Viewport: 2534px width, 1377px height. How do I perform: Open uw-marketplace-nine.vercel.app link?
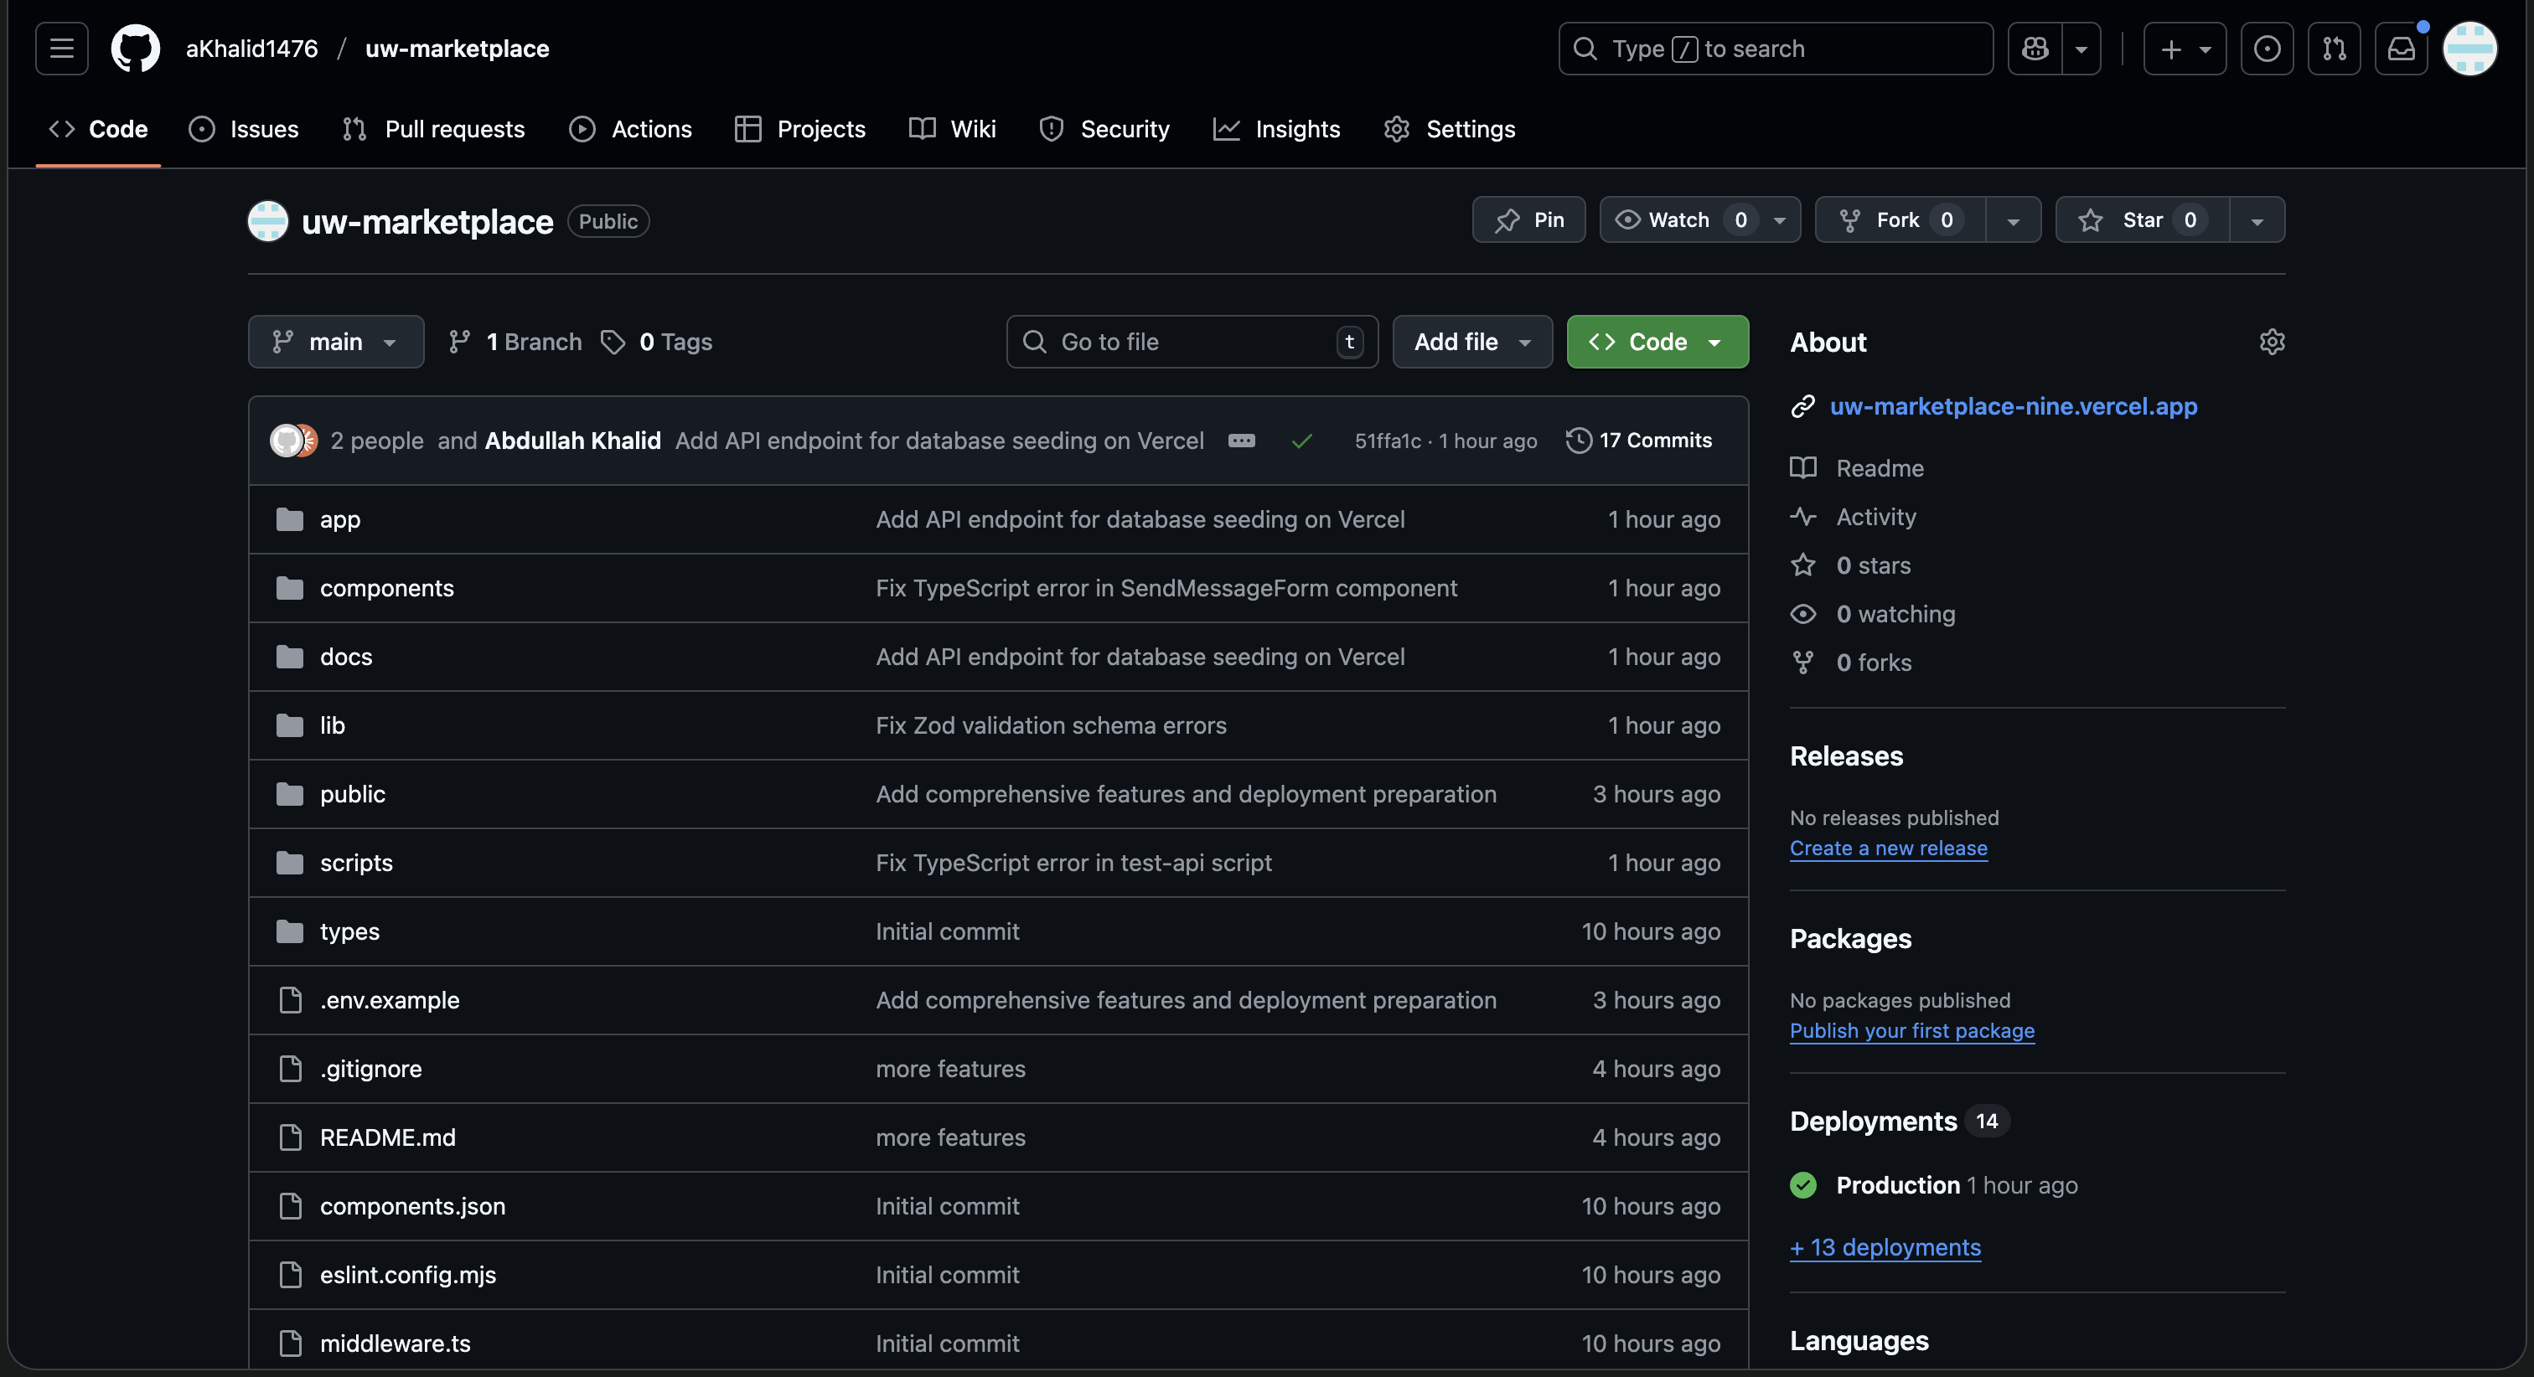pyautogui.click(x=2013, y=406)
